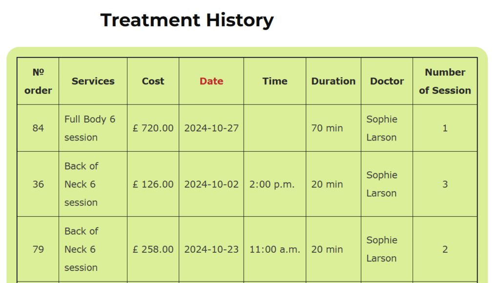Select order number 84 cell
The height and width of the screenshot is (283, 500).
point(38,128)
